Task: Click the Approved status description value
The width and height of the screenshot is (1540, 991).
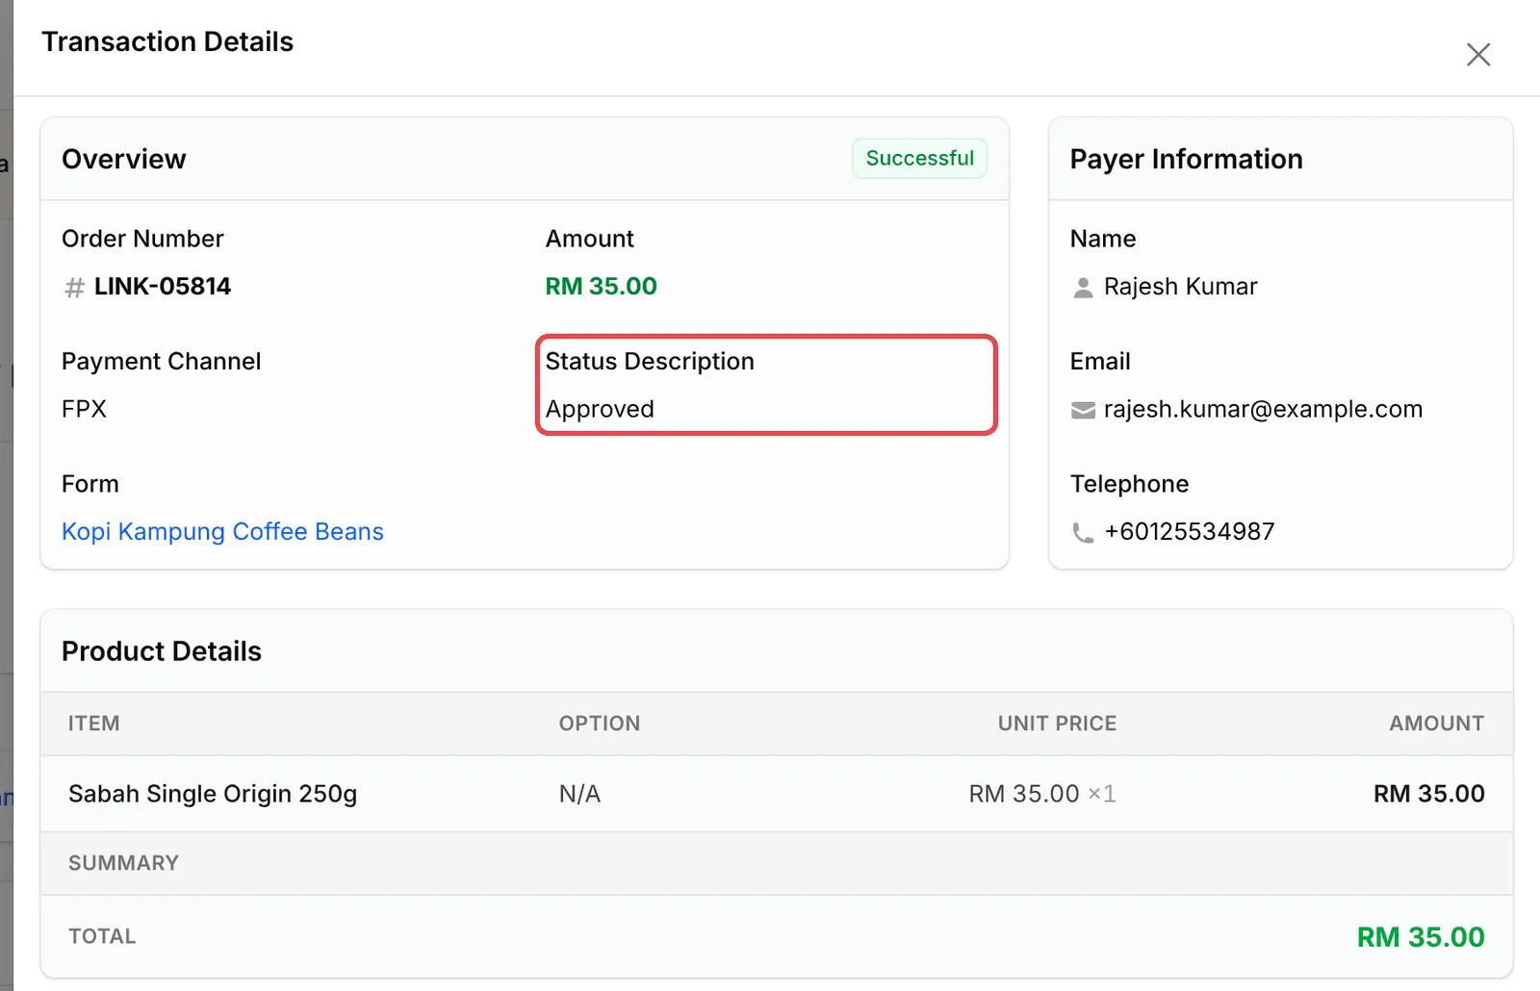Action: [600, 410]
